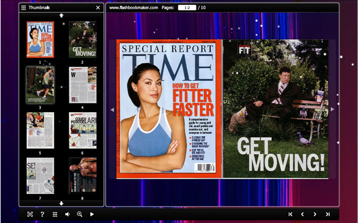Select page 4 article thumbnail
Screen dimensions: 358x223
tap(82, 85)
